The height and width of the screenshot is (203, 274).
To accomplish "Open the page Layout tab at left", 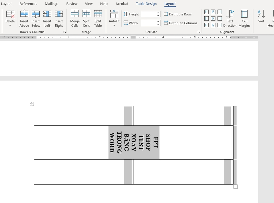I will coord(6,4).
